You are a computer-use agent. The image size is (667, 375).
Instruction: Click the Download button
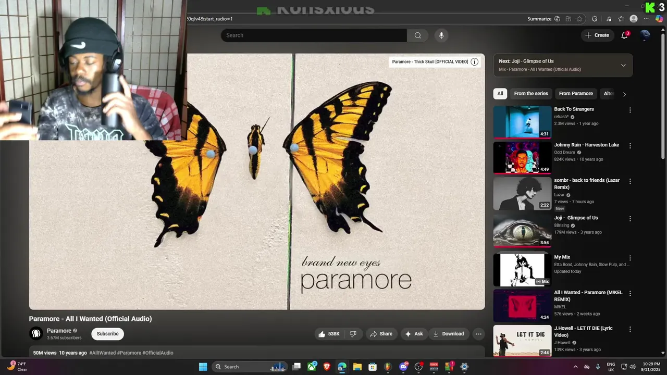tap(448, 334)
